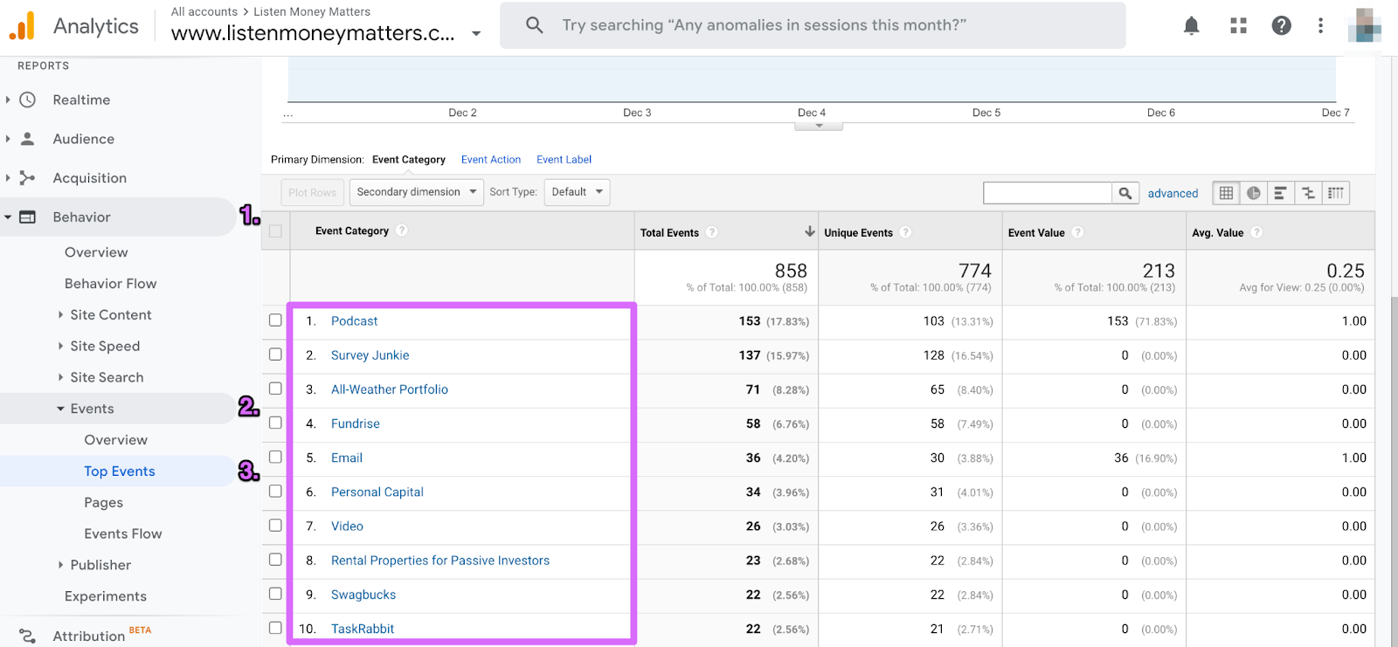
Task: Collapse the Events submenu
Action: 60,409
